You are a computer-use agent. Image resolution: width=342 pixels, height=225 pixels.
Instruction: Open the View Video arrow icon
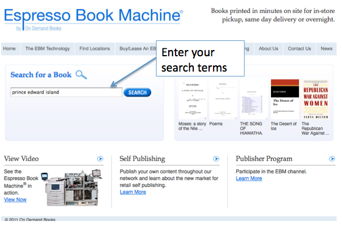100,159
